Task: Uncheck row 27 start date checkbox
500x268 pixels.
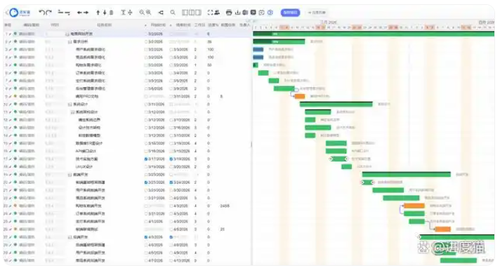Action: point(146,237)
